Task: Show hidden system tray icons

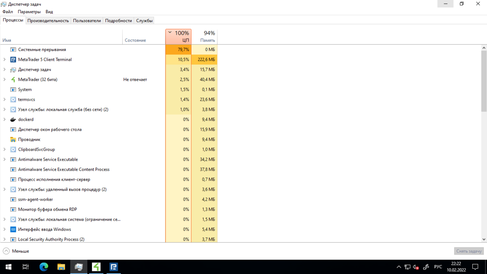Action: 399,267
